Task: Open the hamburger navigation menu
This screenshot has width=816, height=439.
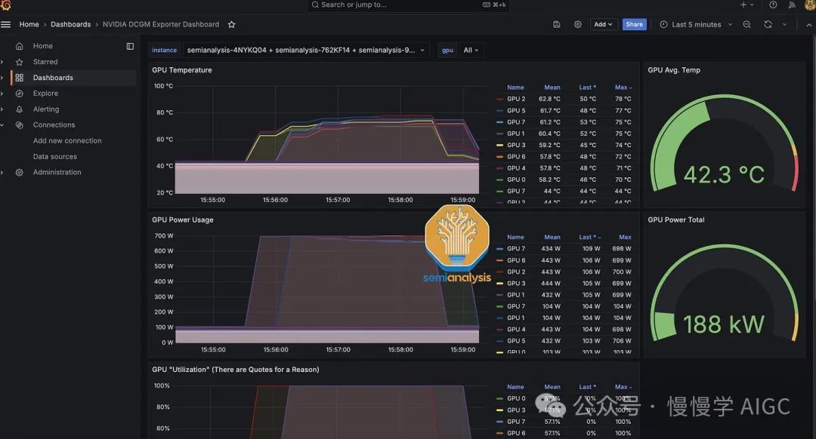Action: click(6, 24)
